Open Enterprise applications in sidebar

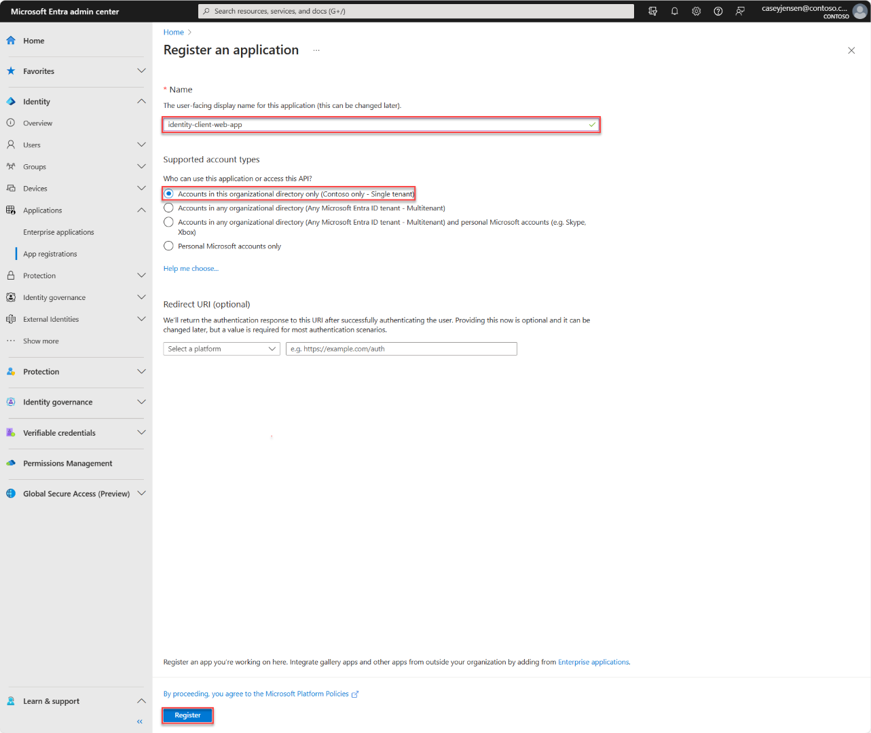pos(58,232)
